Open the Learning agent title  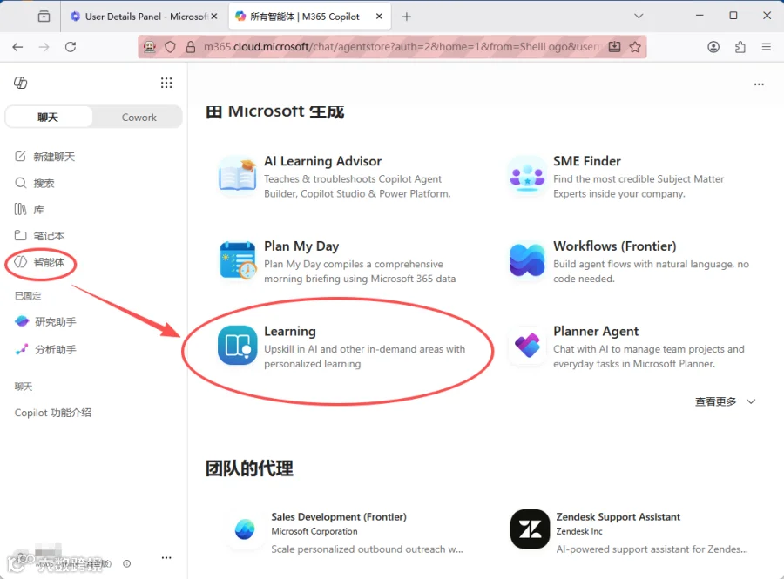pos(290,332)
